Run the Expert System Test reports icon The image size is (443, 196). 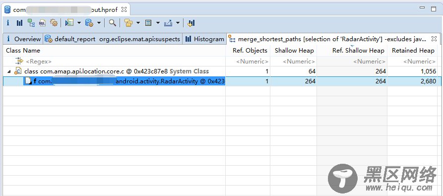tap(69, 23)
